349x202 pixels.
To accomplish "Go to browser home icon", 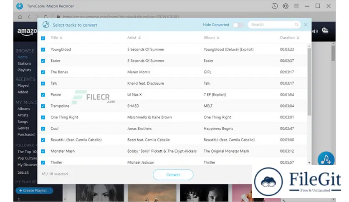I will click(x=20, y=17).
